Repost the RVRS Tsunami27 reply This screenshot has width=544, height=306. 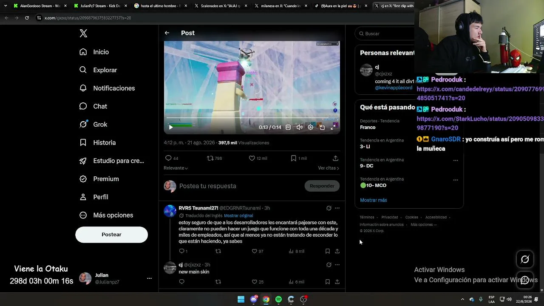tap(218, 251)
